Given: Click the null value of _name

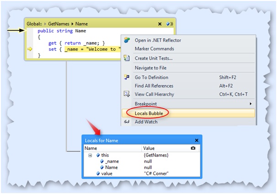Looking at the screenshot, I should point(148,162).
